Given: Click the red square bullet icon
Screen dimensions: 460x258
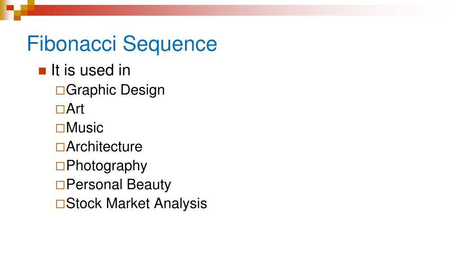Looking at the screenshot, I should point(42,71).
